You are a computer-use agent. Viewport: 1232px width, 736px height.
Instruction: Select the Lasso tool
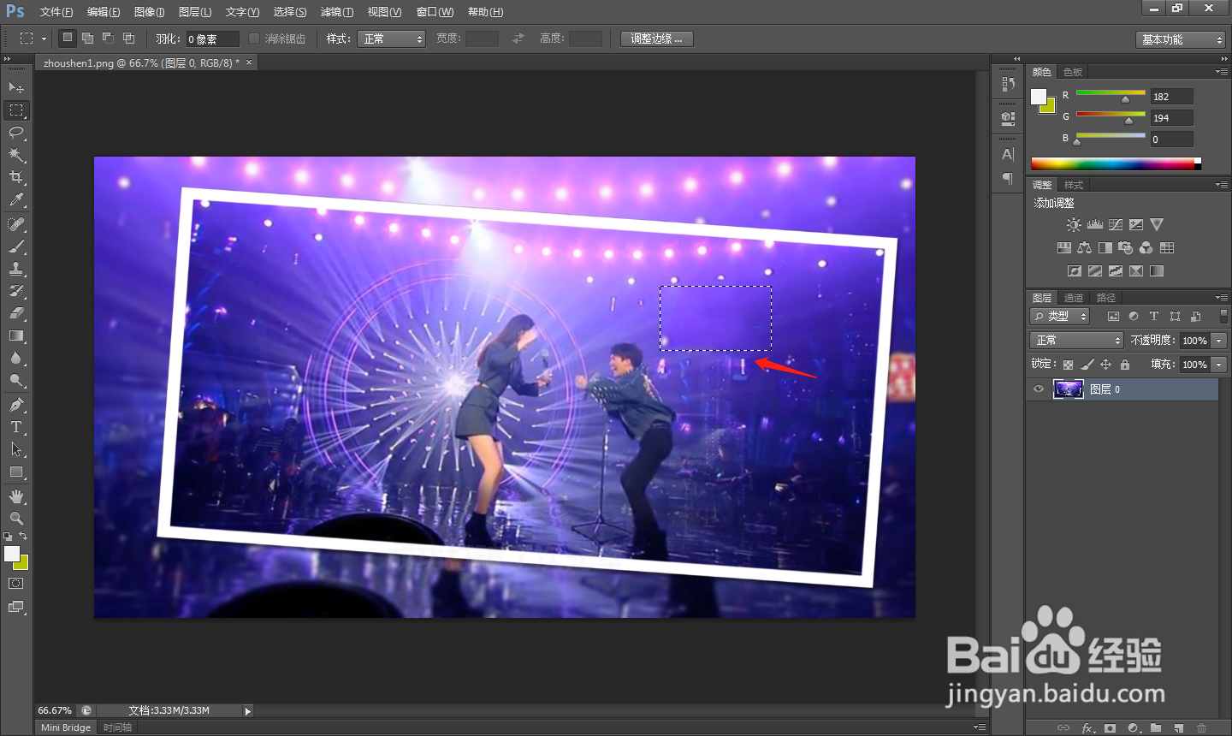click(x=16, y=132)
